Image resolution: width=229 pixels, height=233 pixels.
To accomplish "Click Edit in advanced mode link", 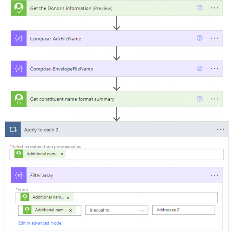I will click(x=40, y=223).
